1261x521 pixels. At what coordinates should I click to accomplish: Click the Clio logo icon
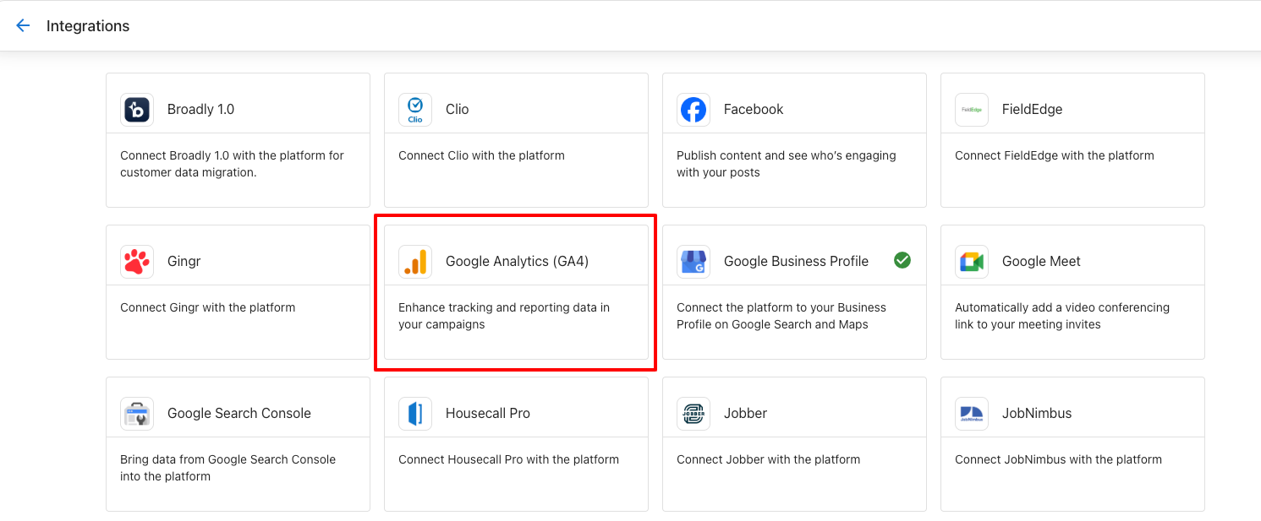point(415,110)
